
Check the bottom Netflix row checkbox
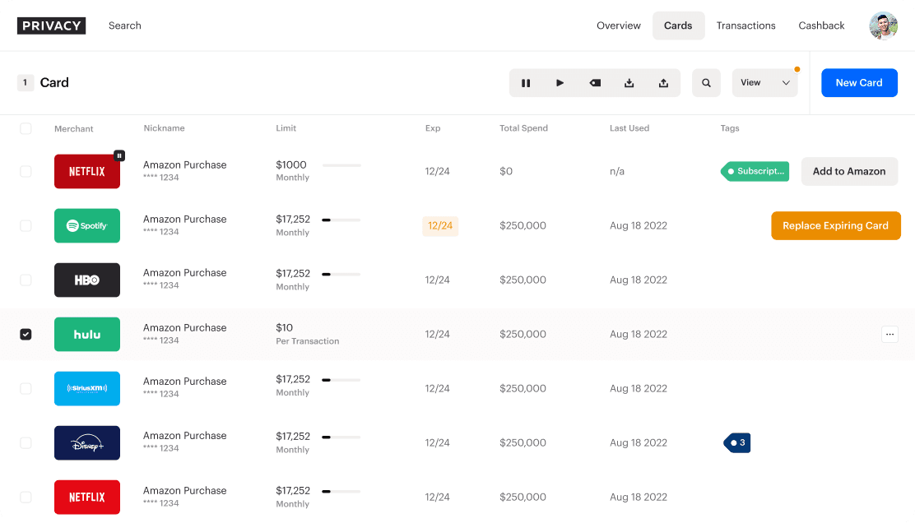tap(26, 497)
